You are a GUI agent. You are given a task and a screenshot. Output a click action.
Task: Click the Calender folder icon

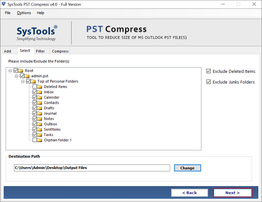[x=40, y=97]
